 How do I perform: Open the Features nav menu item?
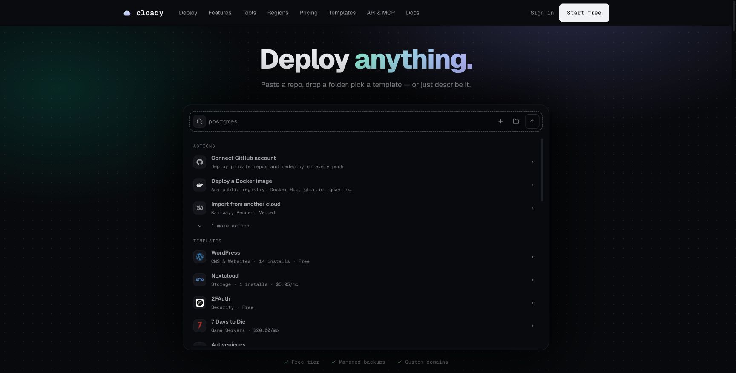click(220, 13)
